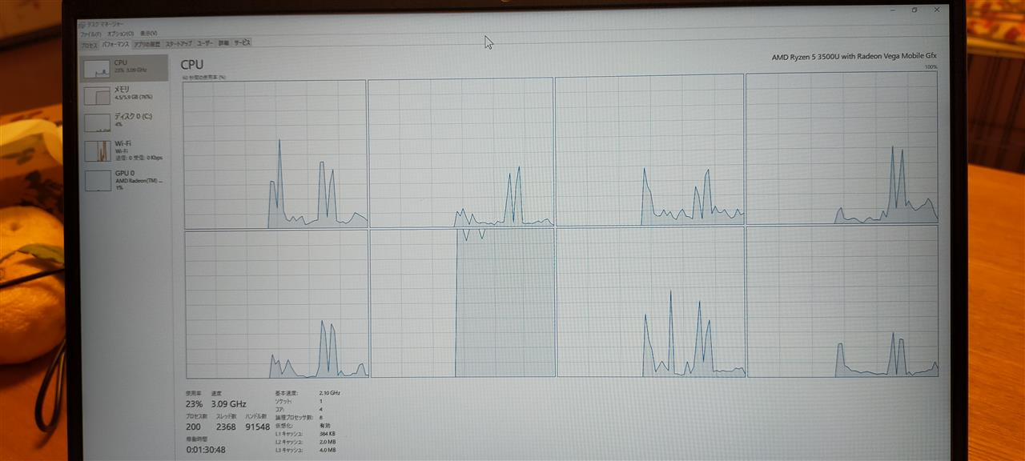Viewport: 1025px width, 461px height.
Task: Select Wi-Fi in the performance sidebar
Action: [124, 150]
